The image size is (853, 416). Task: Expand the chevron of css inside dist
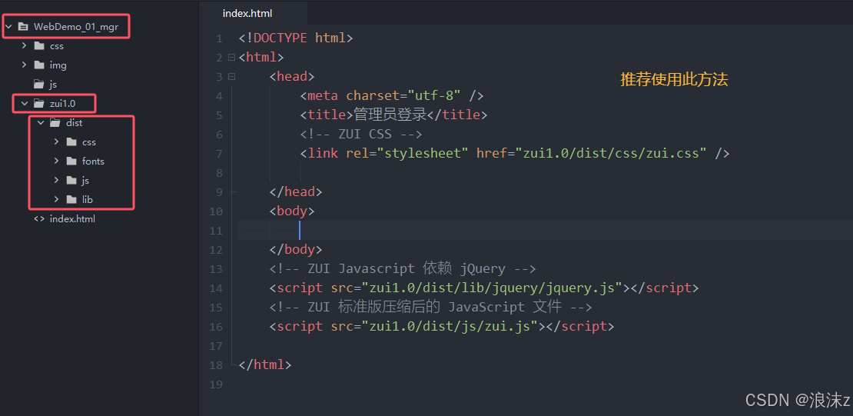[x=57, y=141]
